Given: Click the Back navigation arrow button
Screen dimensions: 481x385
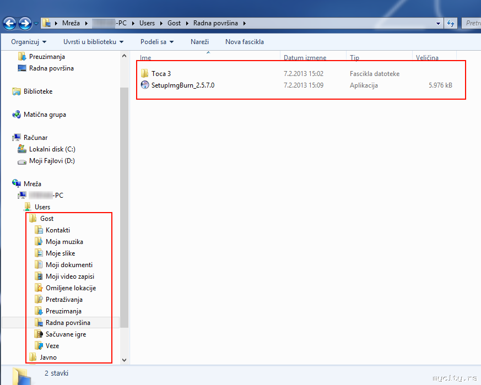Looking at the screenshot, I should coord(9,23).
